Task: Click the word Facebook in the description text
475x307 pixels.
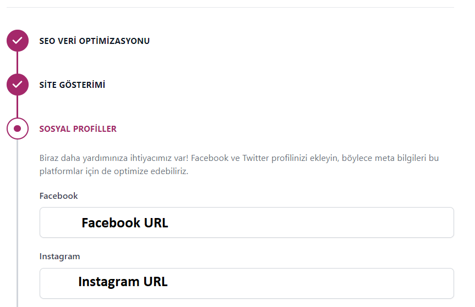Action: point(209,158)
